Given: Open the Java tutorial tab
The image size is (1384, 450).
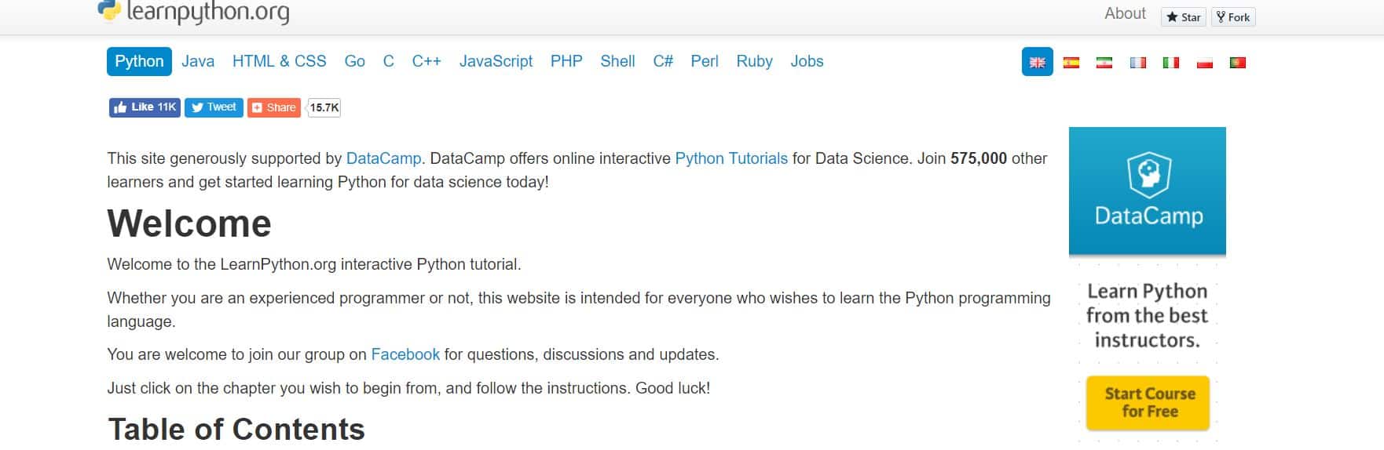Looking at the screenshot, I should click(x=198, y=61).
